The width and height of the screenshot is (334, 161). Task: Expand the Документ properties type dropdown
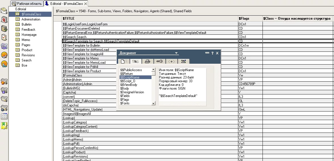tap(177, 53)
